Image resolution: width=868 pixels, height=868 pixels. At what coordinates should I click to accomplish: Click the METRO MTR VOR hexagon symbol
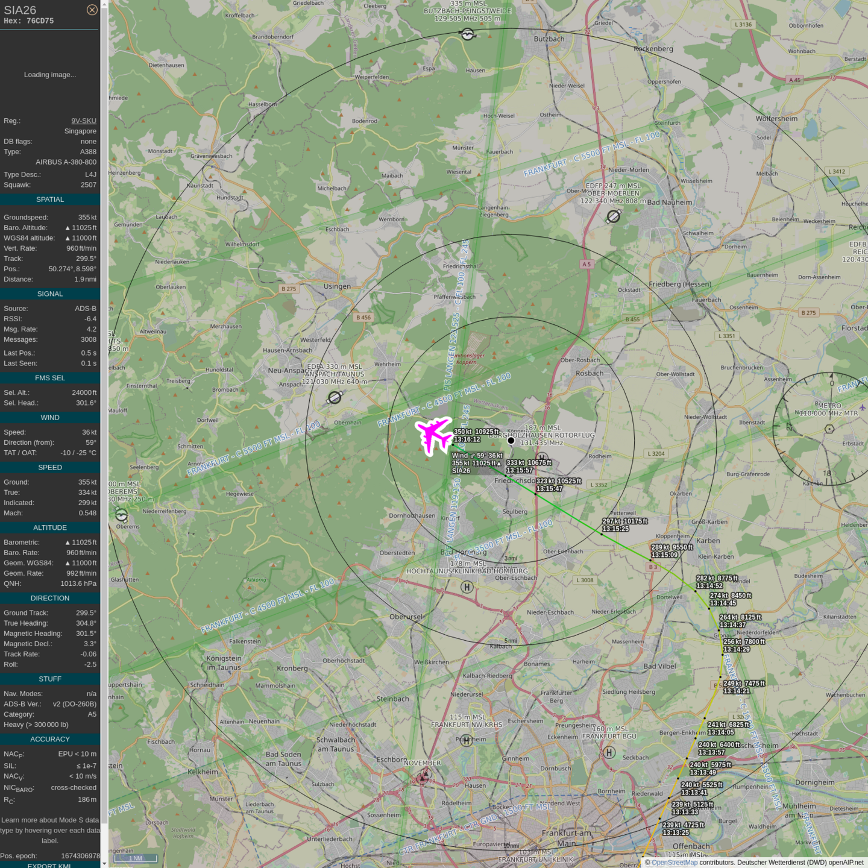tap(829, 429)
